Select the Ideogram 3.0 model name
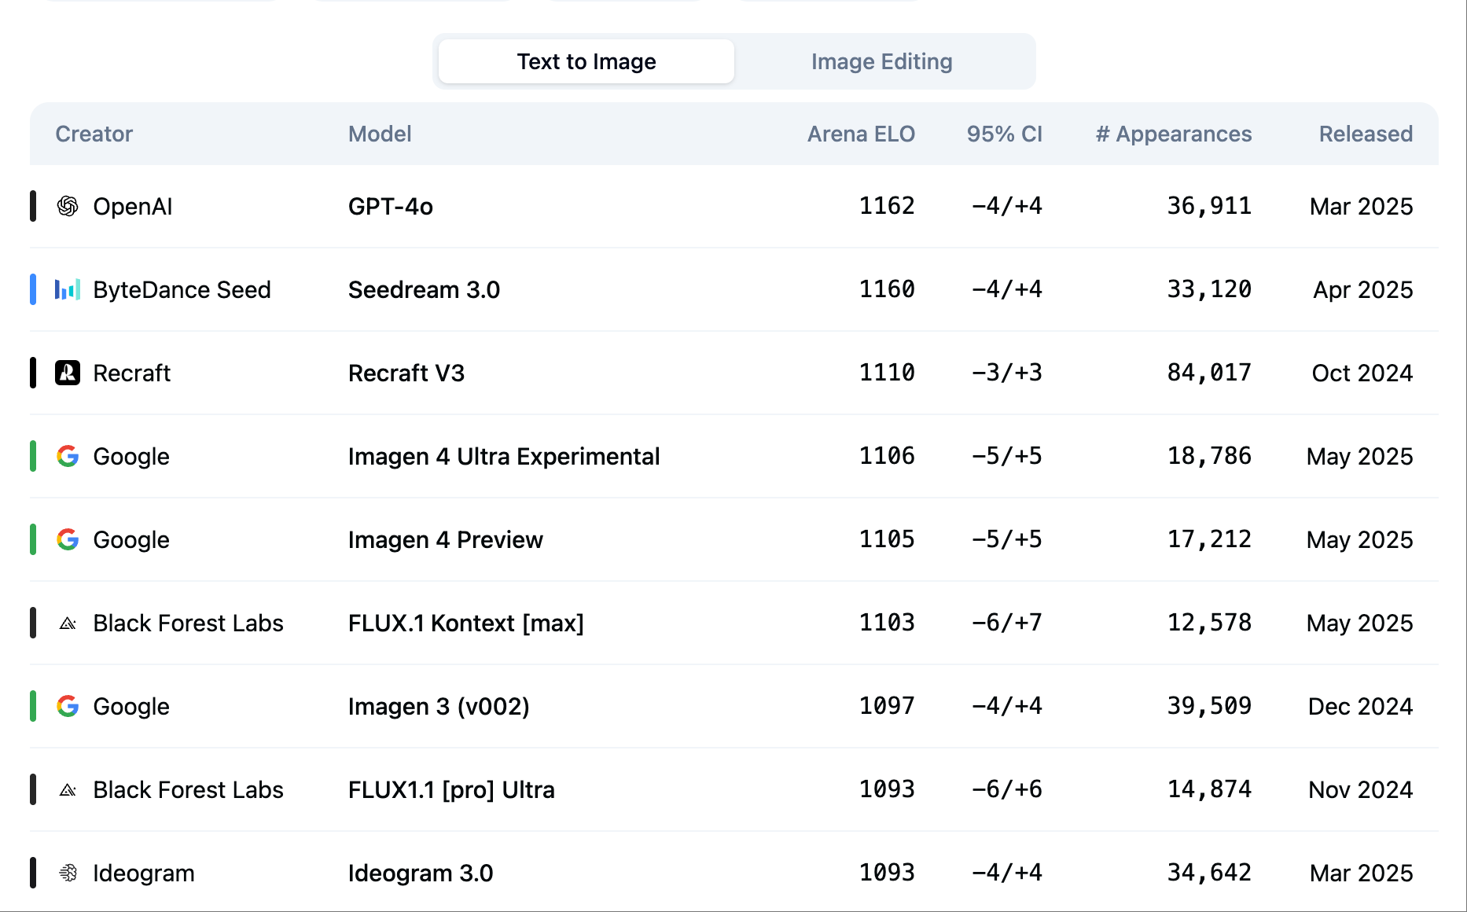This screenshot has width=1467, height=912. pyautogui.click(x=421, y=873)
